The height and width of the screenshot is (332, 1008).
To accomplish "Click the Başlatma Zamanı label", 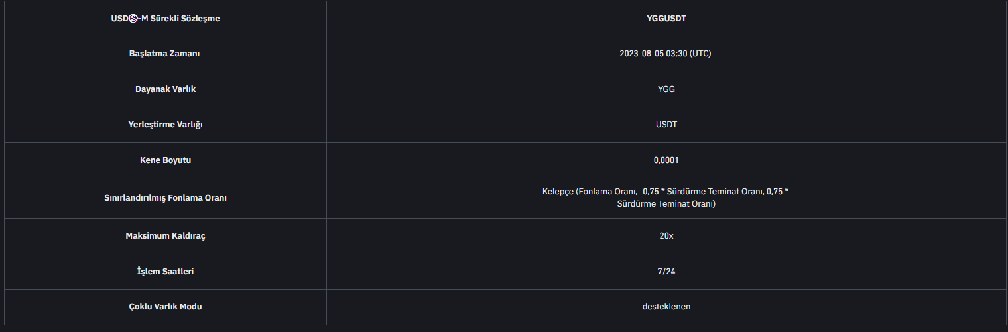I will tap(164, 54).
